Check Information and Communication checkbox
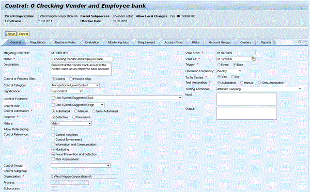This screenshot has height=192, width=310. pyautogui.click(x=53, y=145)
